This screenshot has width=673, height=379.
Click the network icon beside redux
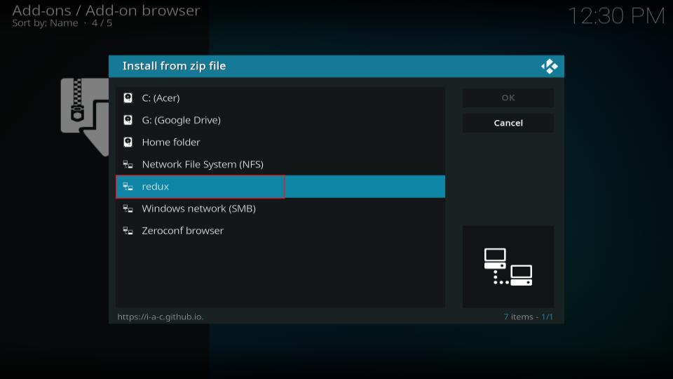[x=128, y=187]
